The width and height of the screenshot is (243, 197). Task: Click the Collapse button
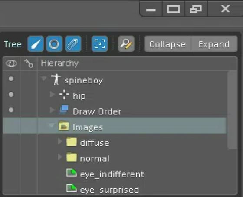(x=168, y=44)
